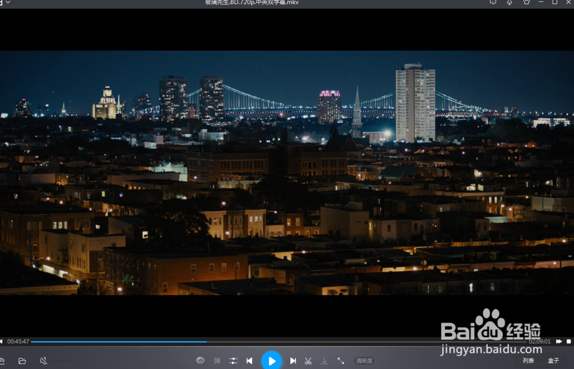The height and width of the screenshot is (369, 574).
Task: Toggle the eye view mode icon
Action: pyautogui.click(x=200, y=360)
